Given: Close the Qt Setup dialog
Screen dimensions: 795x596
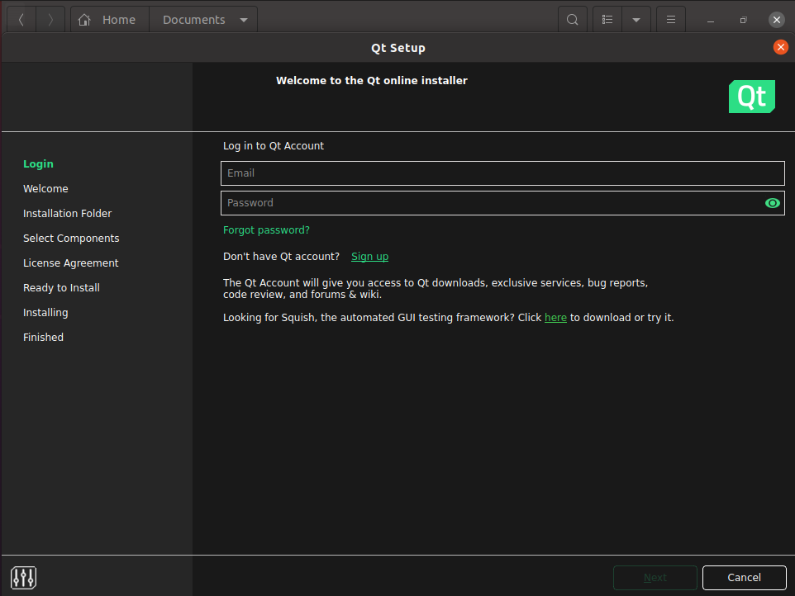Looking at the screenshot, I should (x=780, y=47).
